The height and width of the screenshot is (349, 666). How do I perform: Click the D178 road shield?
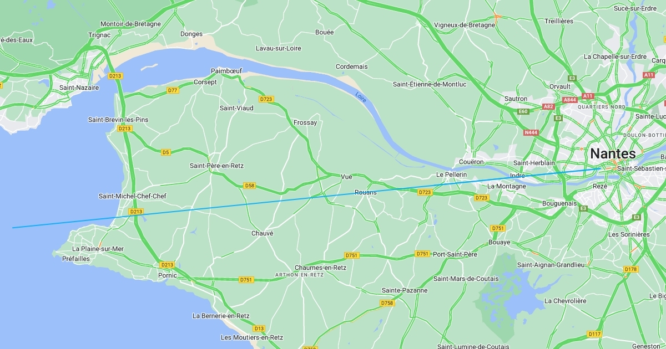[631, 269]
